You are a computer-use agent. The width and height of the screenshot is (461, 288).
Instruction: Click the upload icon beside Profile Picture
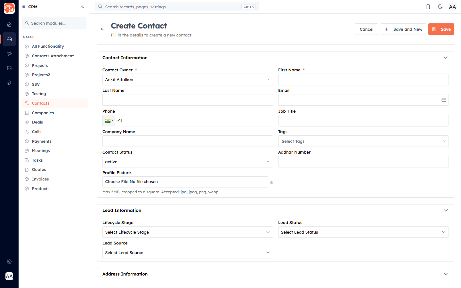(271, 182)
